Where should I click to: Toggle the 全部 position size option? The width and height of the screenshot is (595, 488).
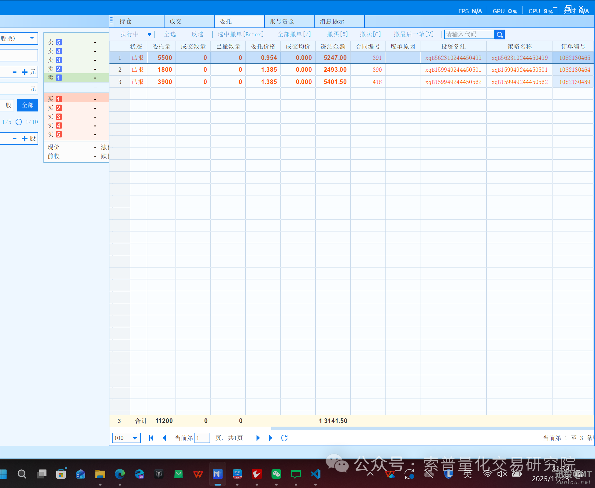tap(27, 105)
